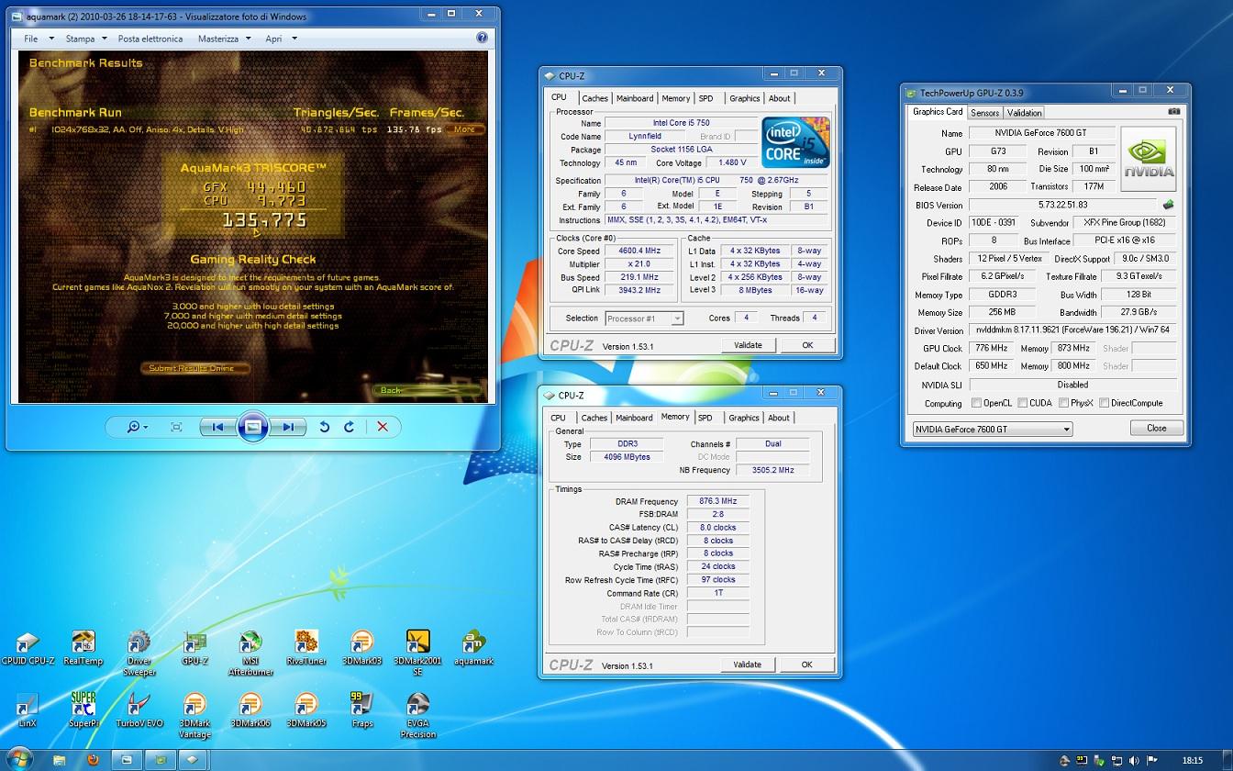Image resolution: width=1233 pixels, height=771 pixels.
Task: Open SPD tab in lower CPU-Z window
Action: [x=705, y=418]
